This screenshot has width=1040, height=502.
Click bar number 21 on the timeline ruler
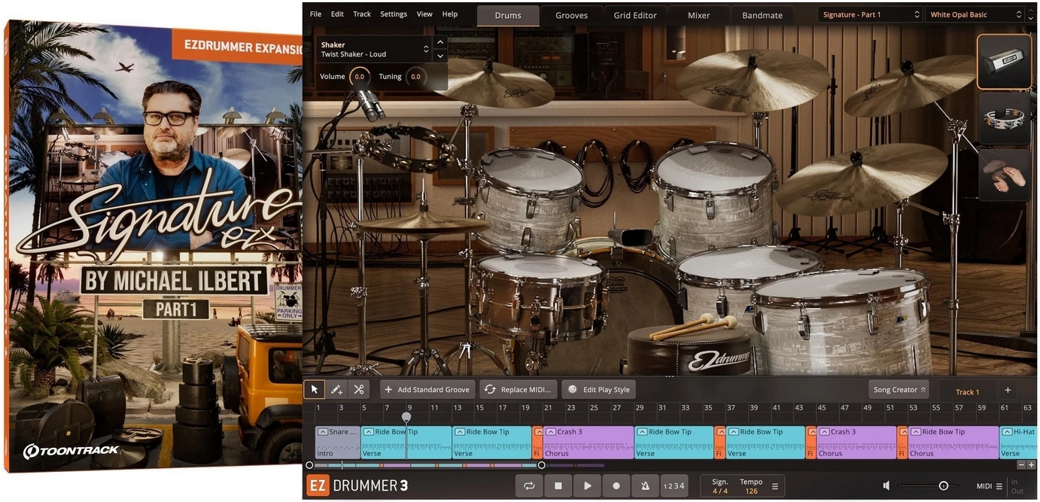pyautogui.click(x=549, y=408)
